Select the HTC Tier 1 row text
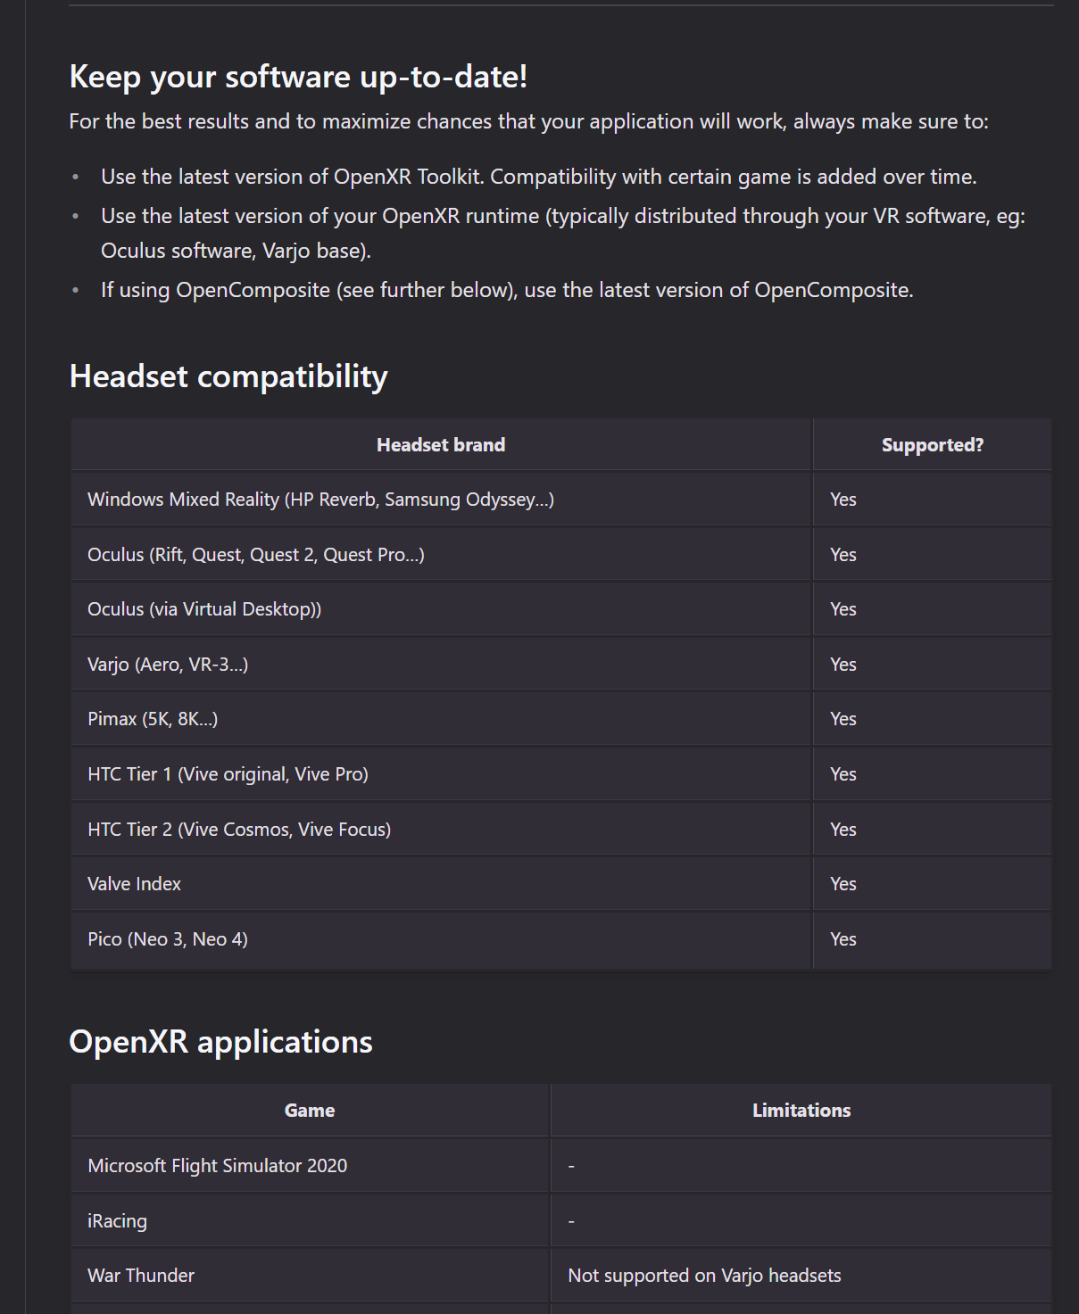1079x1314 pixels. click(x=228, y=774)
